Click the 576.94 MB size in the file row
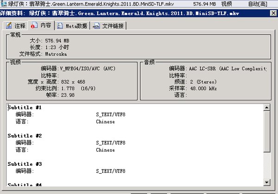Image resolution: width=278 pixels, height=194 pixels. coord(204,4)
